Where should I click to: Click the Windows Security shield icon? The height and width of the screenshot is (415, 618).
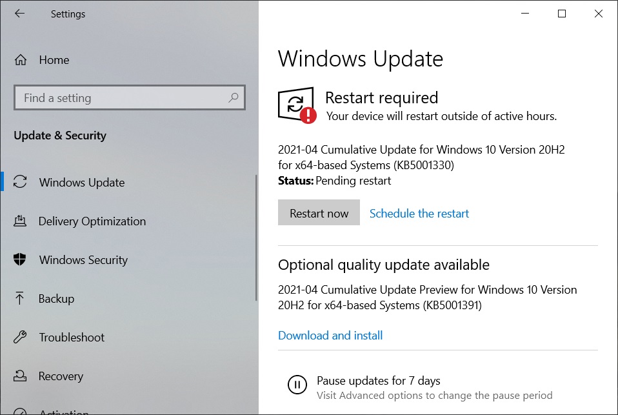click(20, 259)
